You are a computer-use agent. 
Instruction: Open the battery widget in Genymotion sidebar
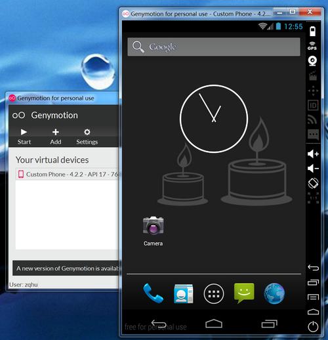[313, 32]
